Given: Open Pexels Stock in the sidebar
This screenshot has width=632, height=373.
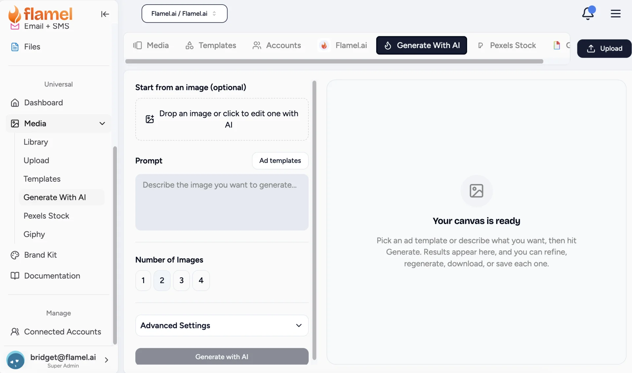Looking at the screenshot, I should [46, 216].
